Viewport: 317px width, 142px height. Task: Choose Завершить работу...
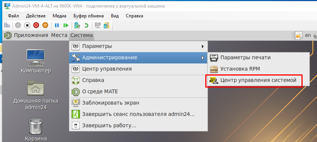(139, 126)
